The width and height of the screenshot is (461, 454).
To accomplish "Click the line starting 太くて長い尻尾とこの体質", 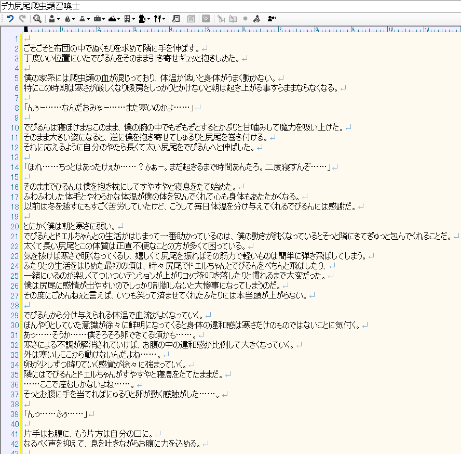I will pyautogui.click(x=135, y=246).
